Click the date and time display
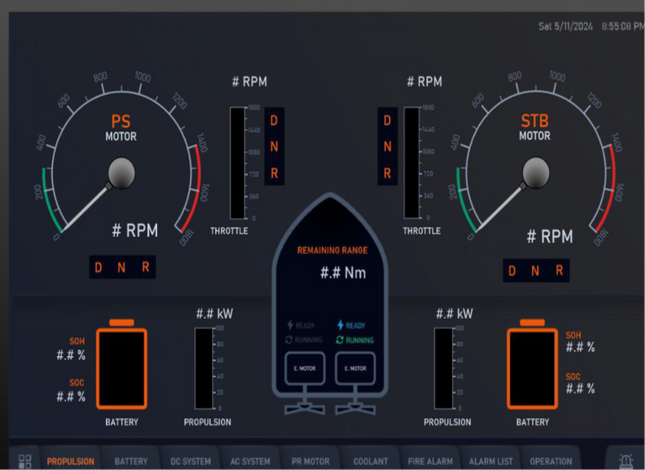Viewport: 645px width, 470px height. [x=591, y=26]
